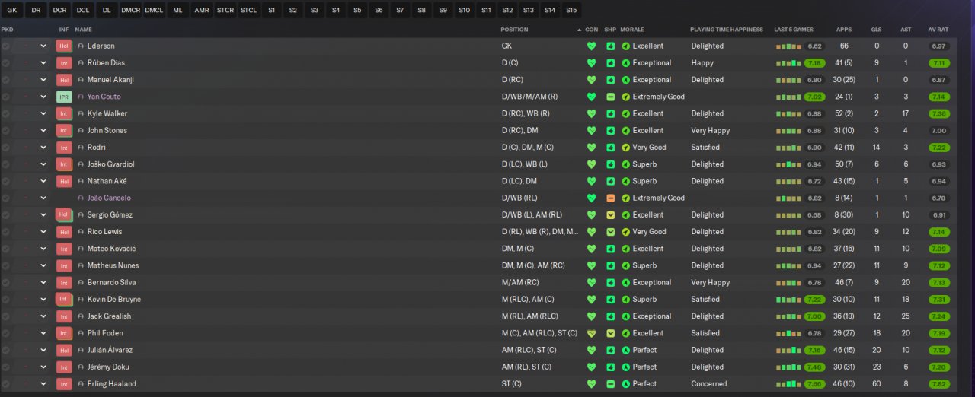Screen dimensions: 975x397
Task: Sort by the Position column header
Action: tap(514, 29)
